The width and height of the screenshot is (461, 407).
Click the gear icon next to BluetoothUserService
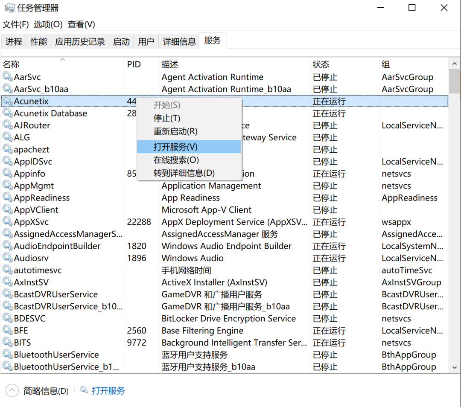coord(8,355)
